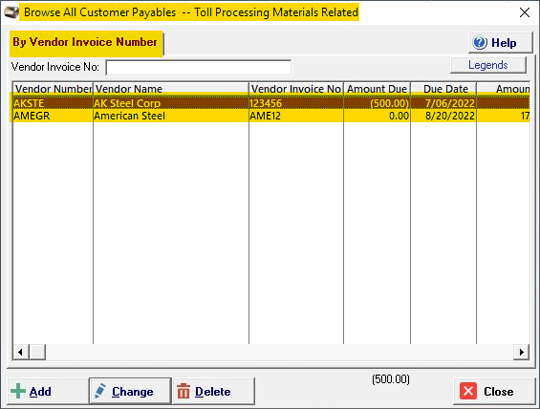This screenshot has height=409, width=540.
Task: Click the pencil Change icon
Action: [100, 391]
